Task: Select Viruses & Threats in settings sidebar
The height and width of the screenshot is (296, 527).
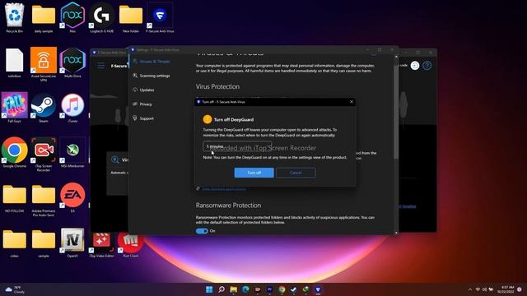Action: point(155,62)
